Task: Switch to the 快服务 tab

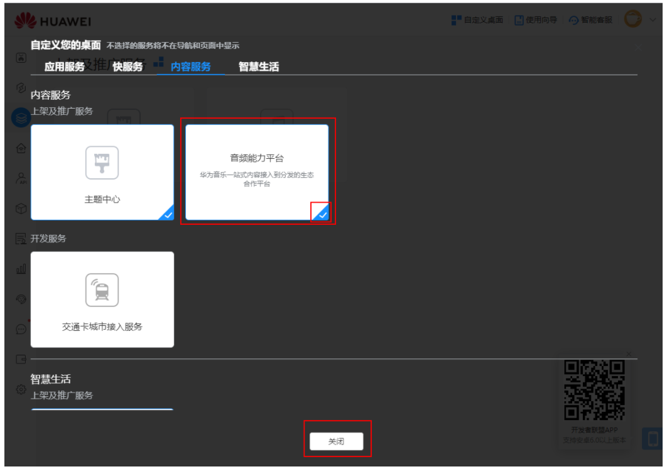Action: click(x=127, y=67)
